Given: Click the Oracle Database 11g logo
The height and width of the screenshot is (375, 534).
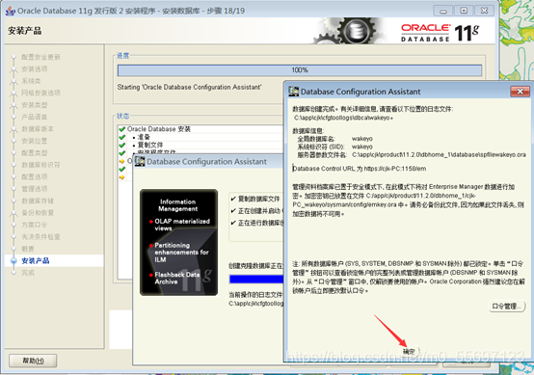Looking at the screenshot, I should point(440,33).
